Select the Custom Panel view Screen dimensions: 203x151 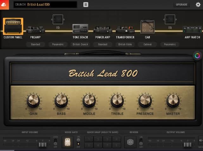click(13, 26)
